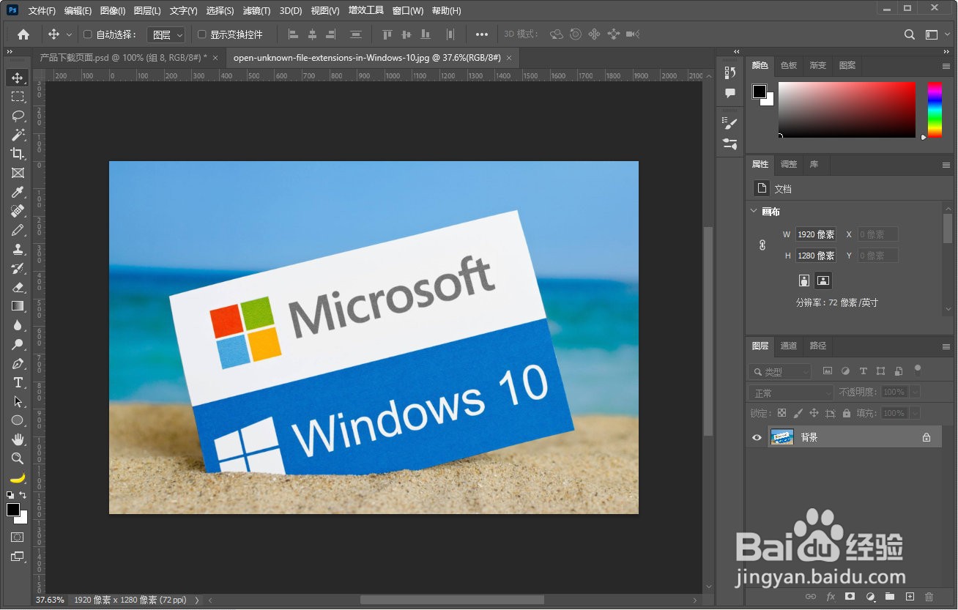Screen dimensions: 958x610
Task: Open the Color panel menu
Action: tap(946, 66)
